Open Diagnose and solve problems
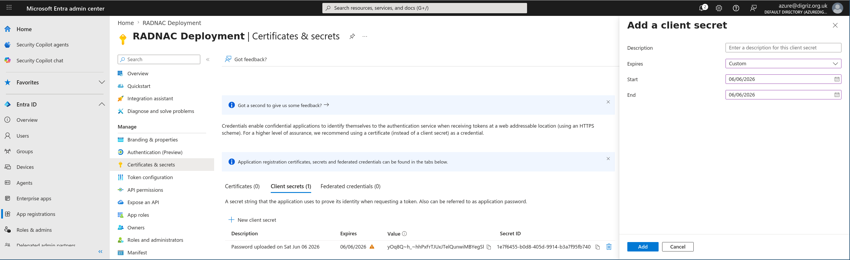Image resolution: width=850 pixels, height=260 pixels. (x=160, y=111)
